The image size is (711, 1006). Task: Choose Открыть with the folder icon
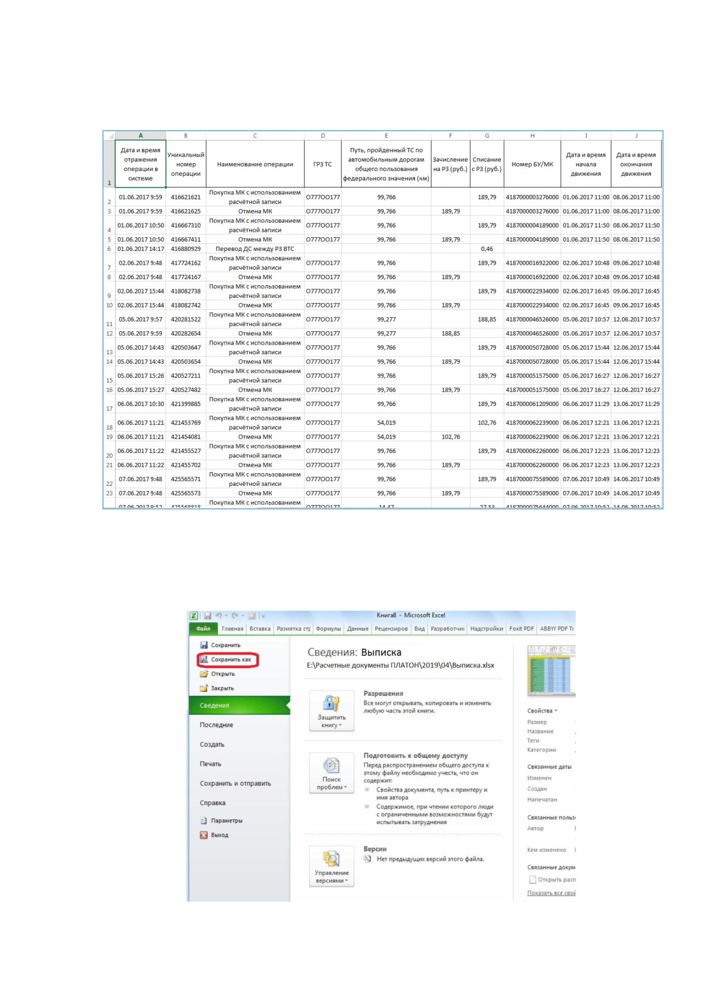(x=217, y=674)
